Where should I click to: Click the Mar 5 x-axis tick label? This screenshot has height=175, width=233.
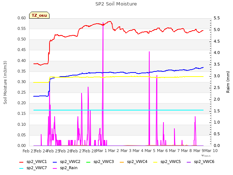(x=150, y=151)
